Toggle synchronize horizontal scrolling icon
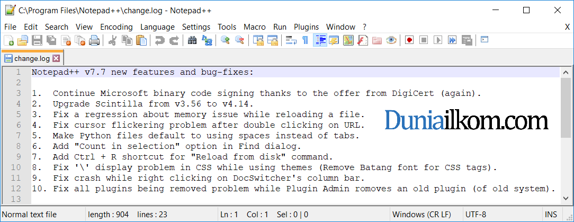This screenshot has width=574, height=222. click(272, 40)
